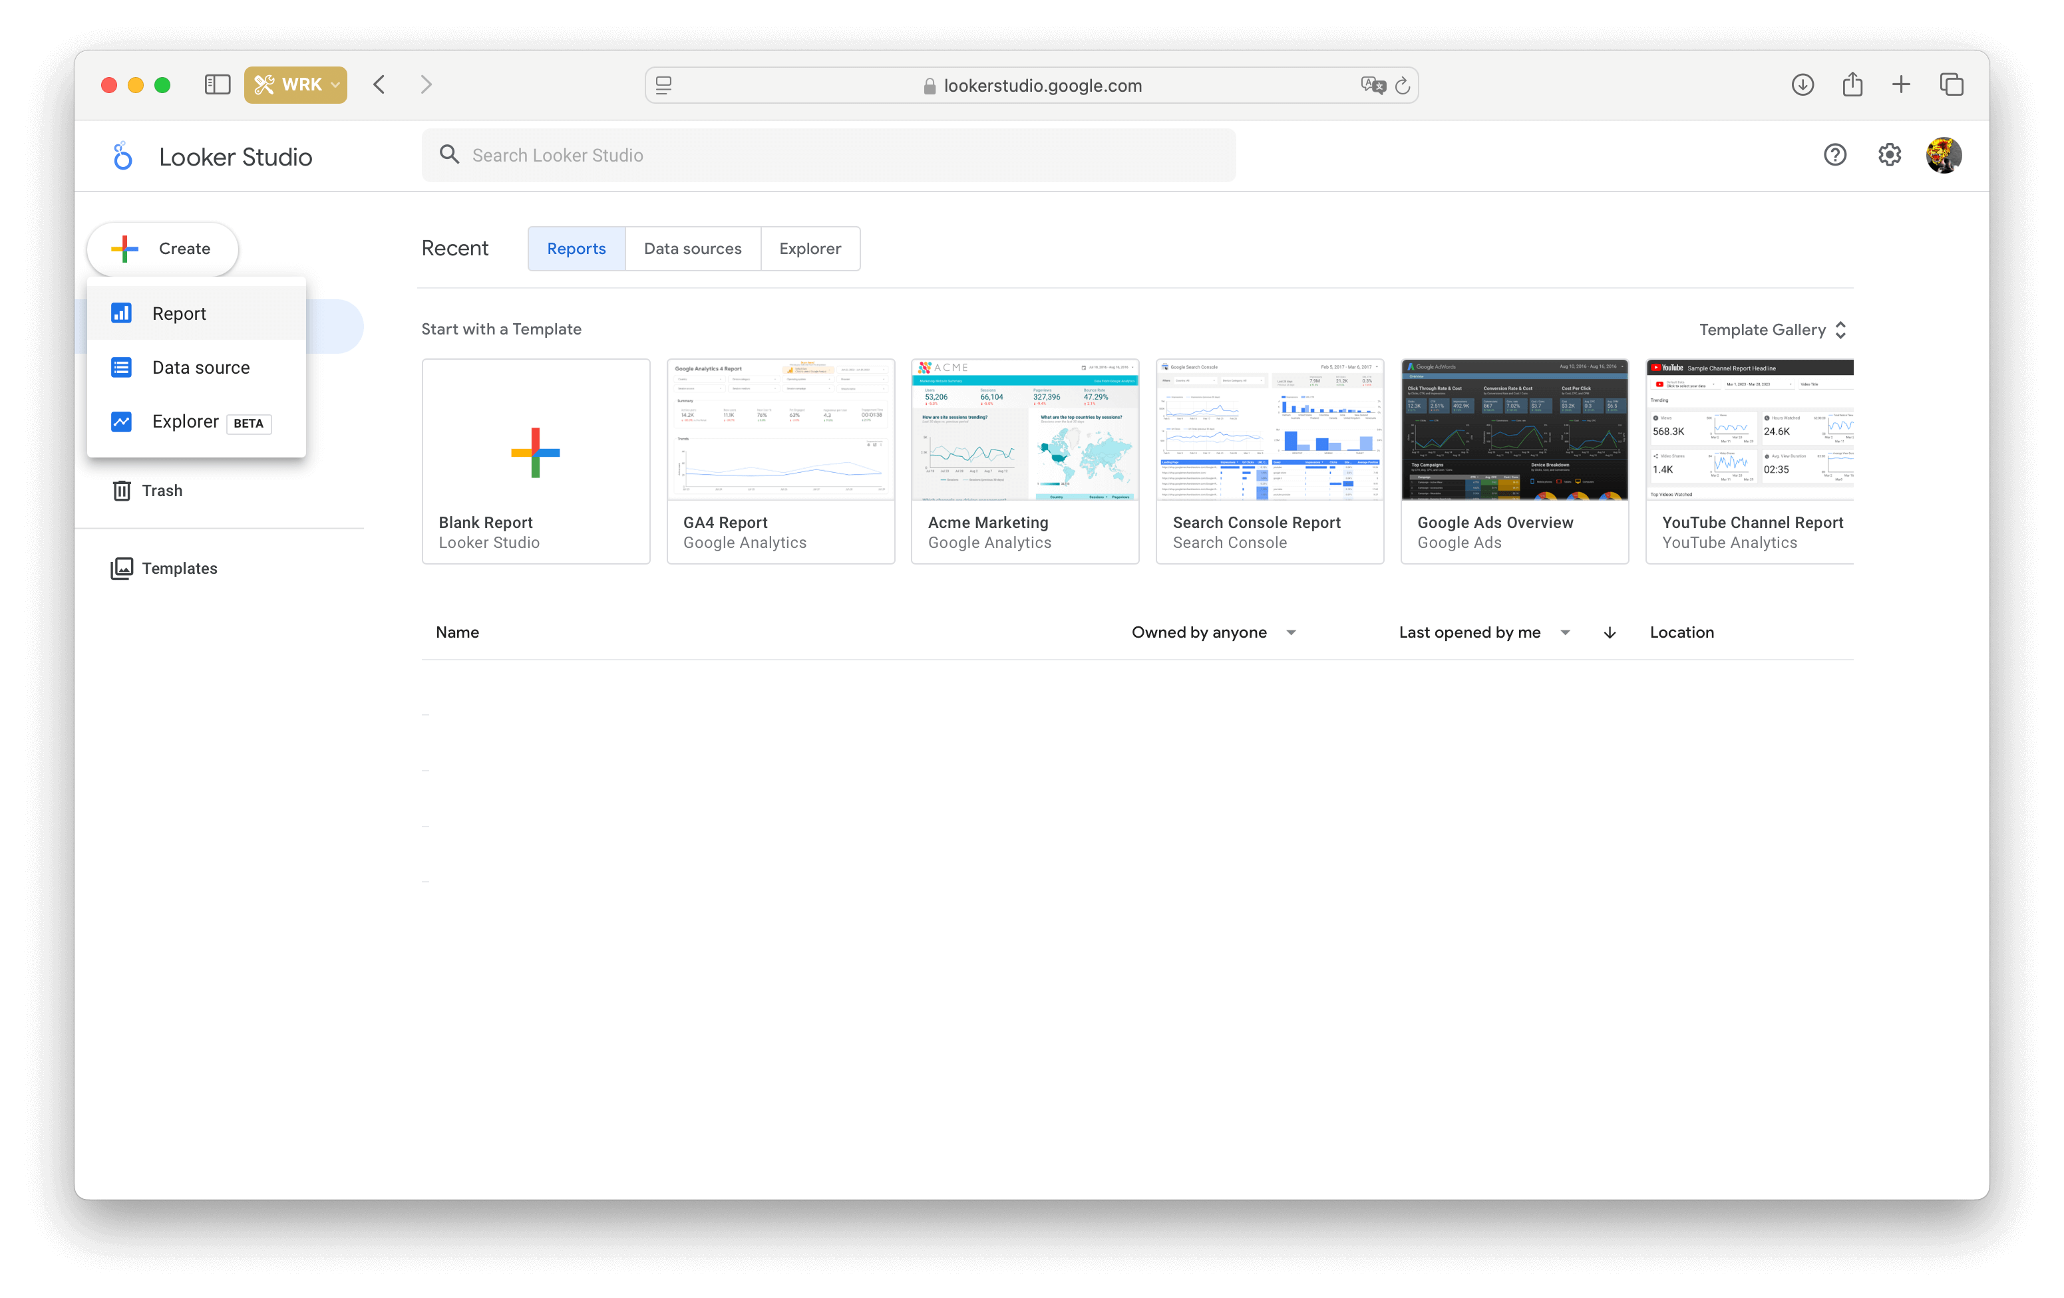Select the Data sources tab
This screenshot has width=2064, height=1298.
click(693, 248)
